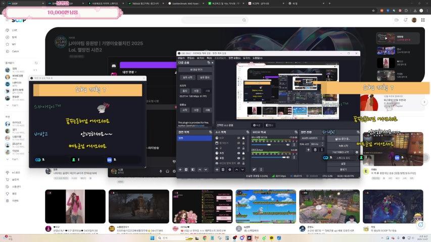Toggle OBS Studio Mode

pyautogui.click(x=343, y=158)
